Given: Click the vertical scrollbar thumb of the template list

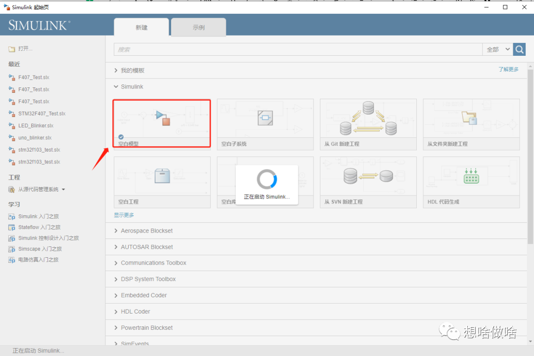Looking at the screenshot, I should click(x=530, y=157).
